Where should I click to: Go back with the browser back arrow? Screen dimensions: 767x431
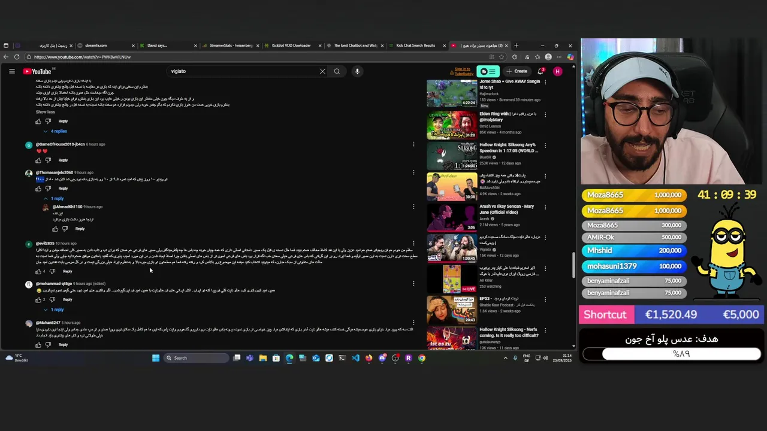[6, 57]
